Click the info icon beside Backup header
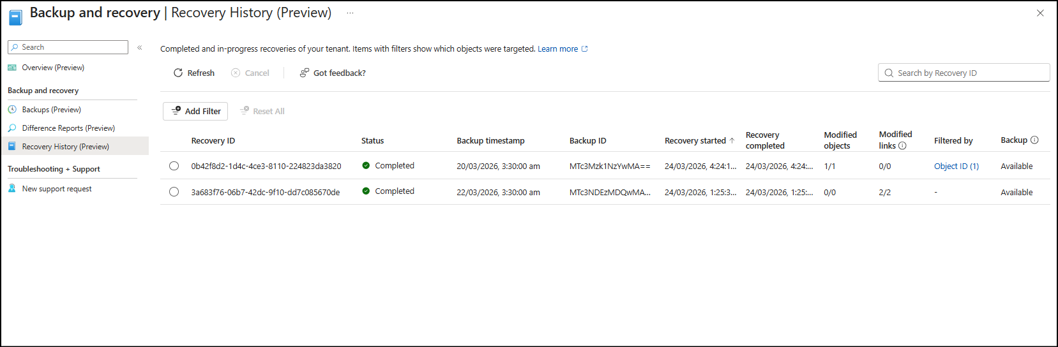Viewport: 1058px width, 347px height. coord(1034,140)
